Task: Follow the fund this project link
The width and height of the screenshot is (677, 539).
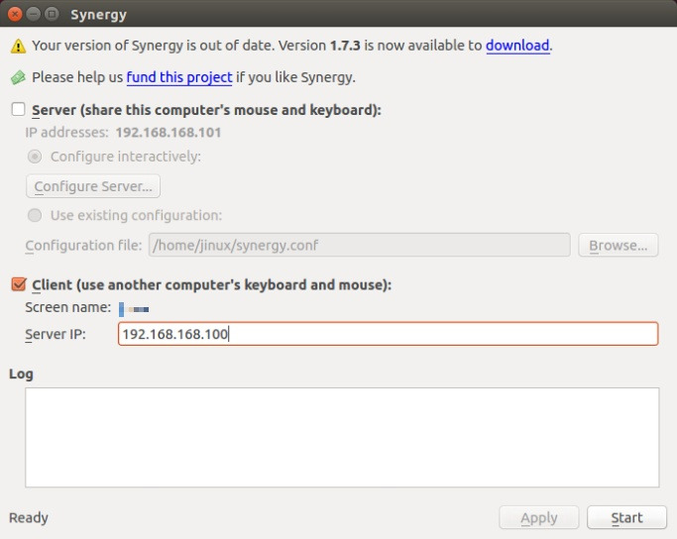Action: (x=179, y=77)
